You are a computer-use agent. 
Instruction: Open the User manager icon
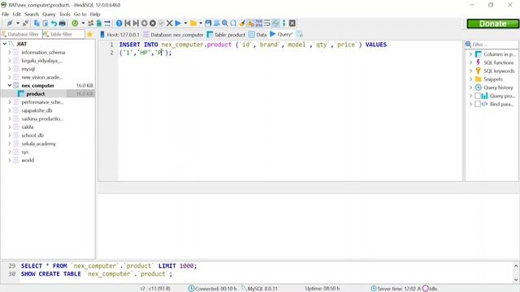coord(90,24)
